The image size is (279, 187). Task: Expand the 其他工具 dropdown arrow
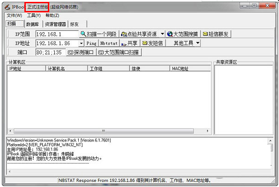point(198,43)
